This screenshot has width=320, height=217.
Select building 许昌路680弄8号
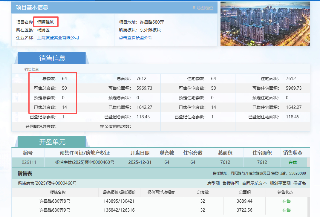pos(55,201)
